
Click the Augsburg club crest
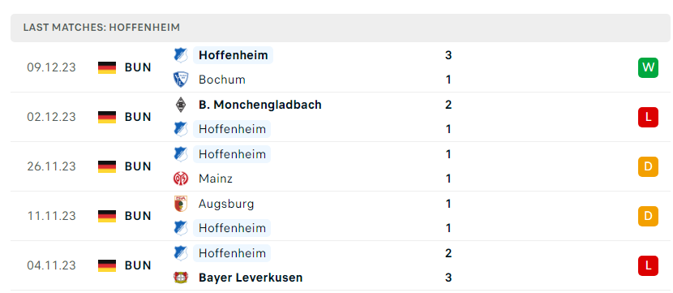coord(181,204)
